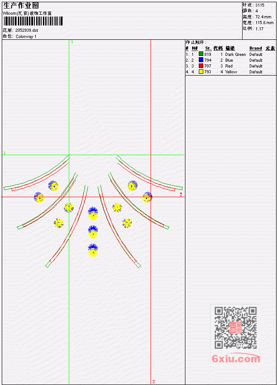277x385 pixels.
Task: Click the 'Yellow' description text
Action: (231, 72)
